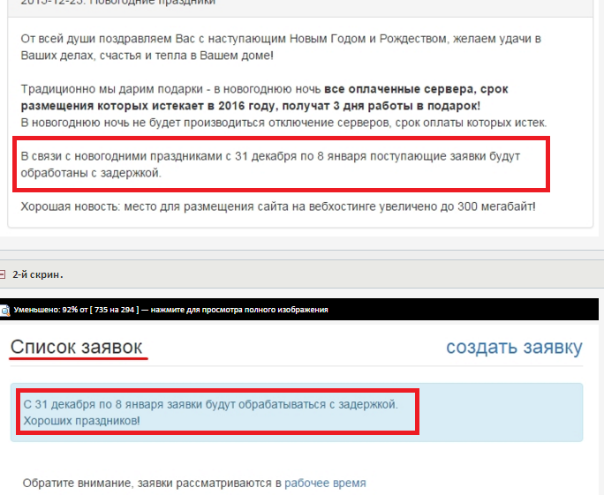Collapse the "2-й скрин." spoiler toggle
Screen dimensions: 604x495
pyautogui.click(x=2, y=274)
